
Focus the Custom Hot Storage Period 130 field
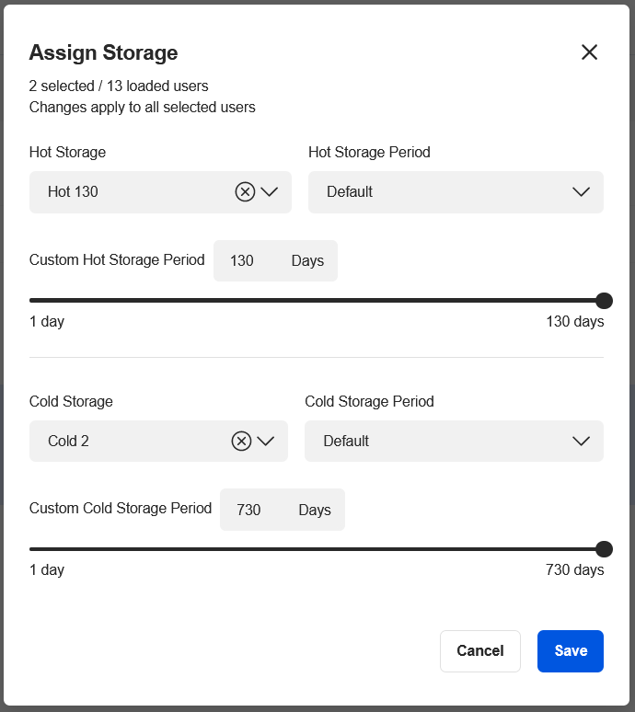(243, 261)
